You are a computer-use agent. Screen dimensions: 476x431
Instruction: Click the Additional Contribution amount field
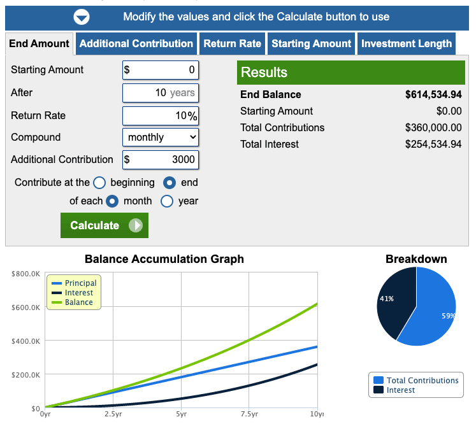(x=161, y=160)
